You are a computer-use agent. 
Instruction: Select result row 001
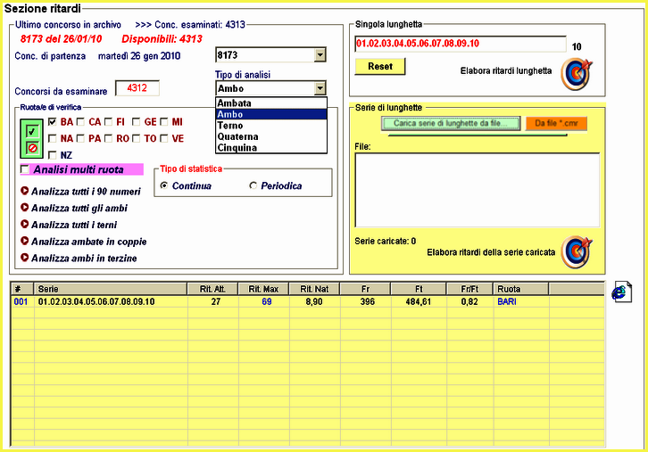click(307, 301)
